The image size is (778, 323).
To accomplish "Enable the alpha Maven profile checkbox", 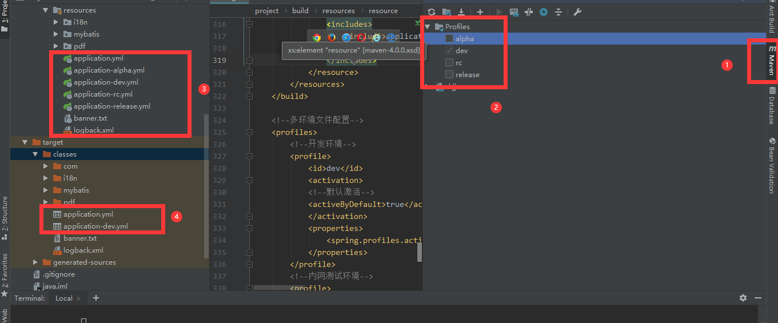I will pos(449,39).
